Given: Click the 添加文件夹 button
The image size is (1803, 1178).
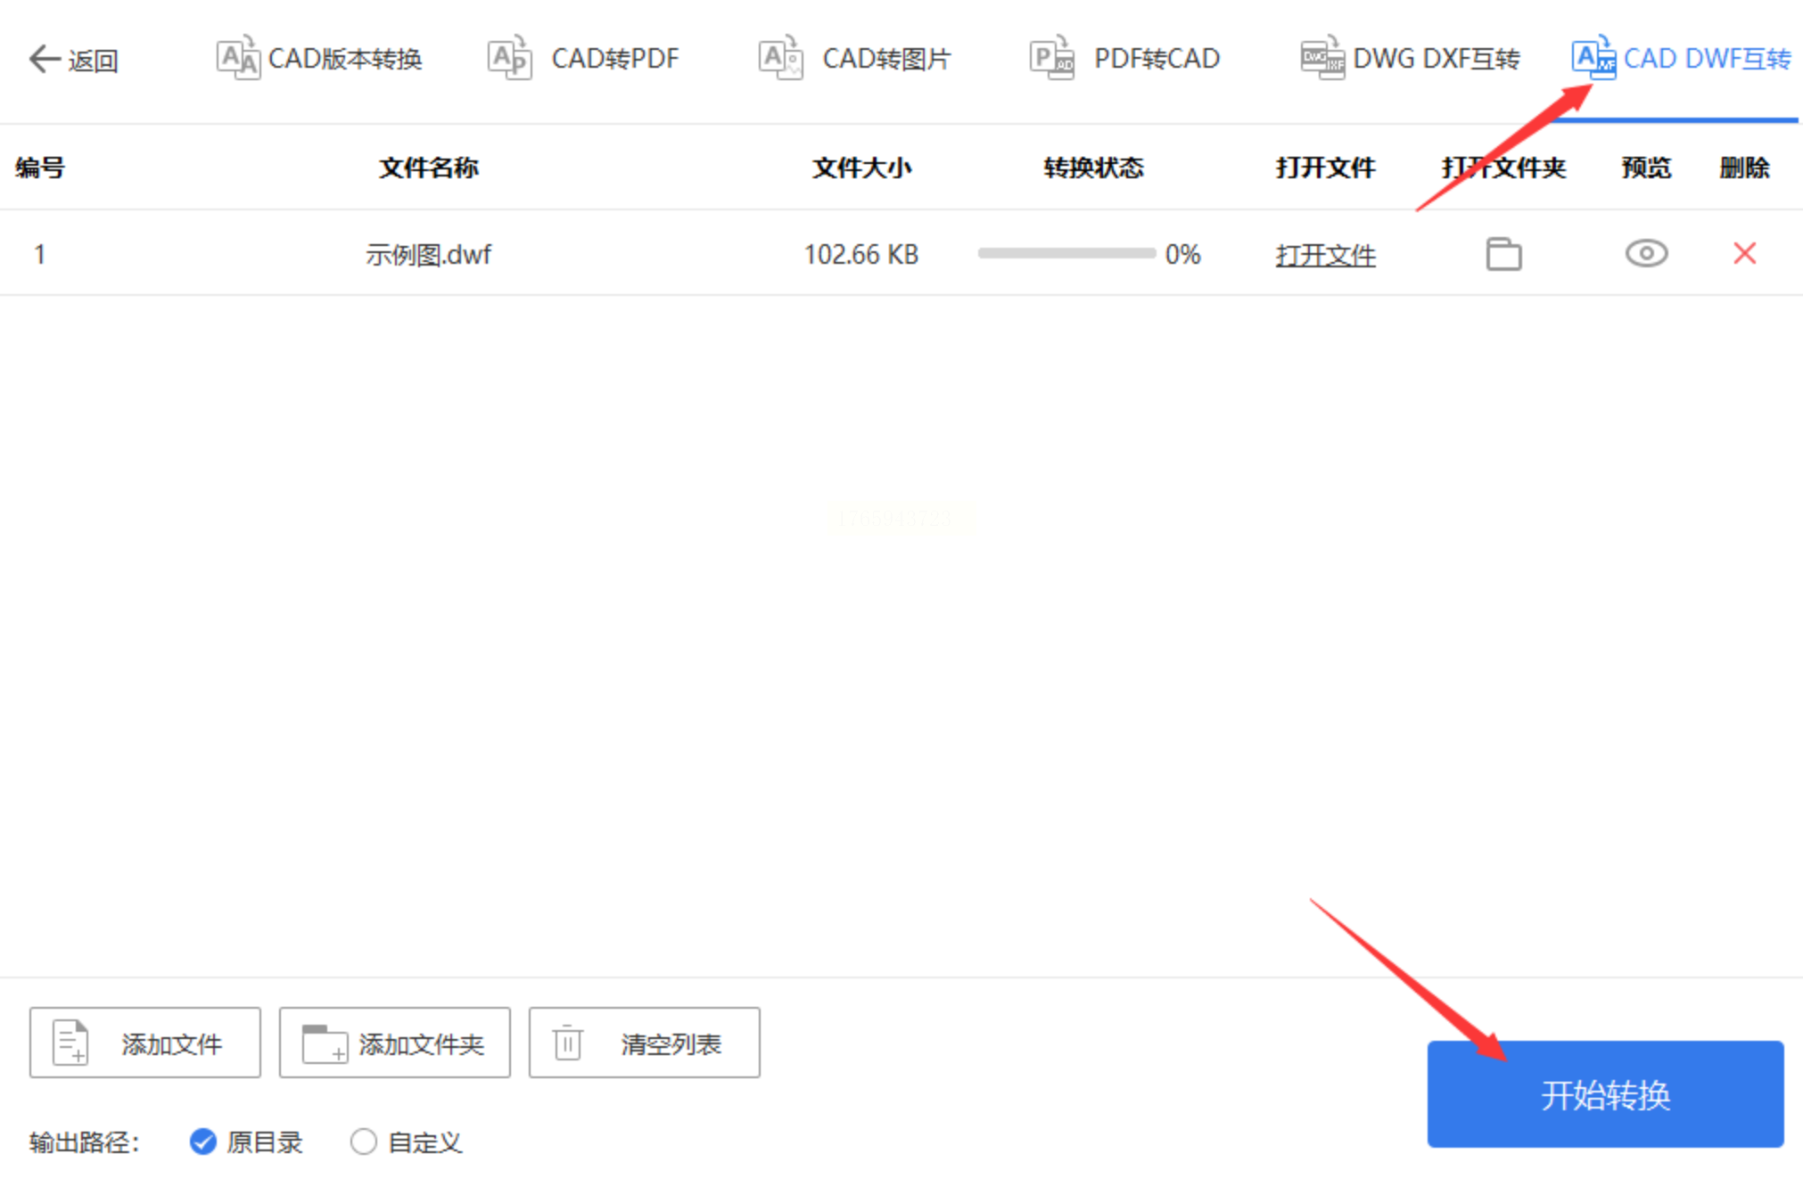Looking at the screenshot, I should 395,1043.
